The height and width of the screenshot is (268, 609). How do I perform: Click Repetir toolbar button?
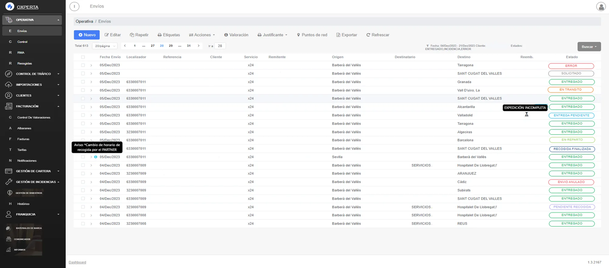(x=139, y=35)
